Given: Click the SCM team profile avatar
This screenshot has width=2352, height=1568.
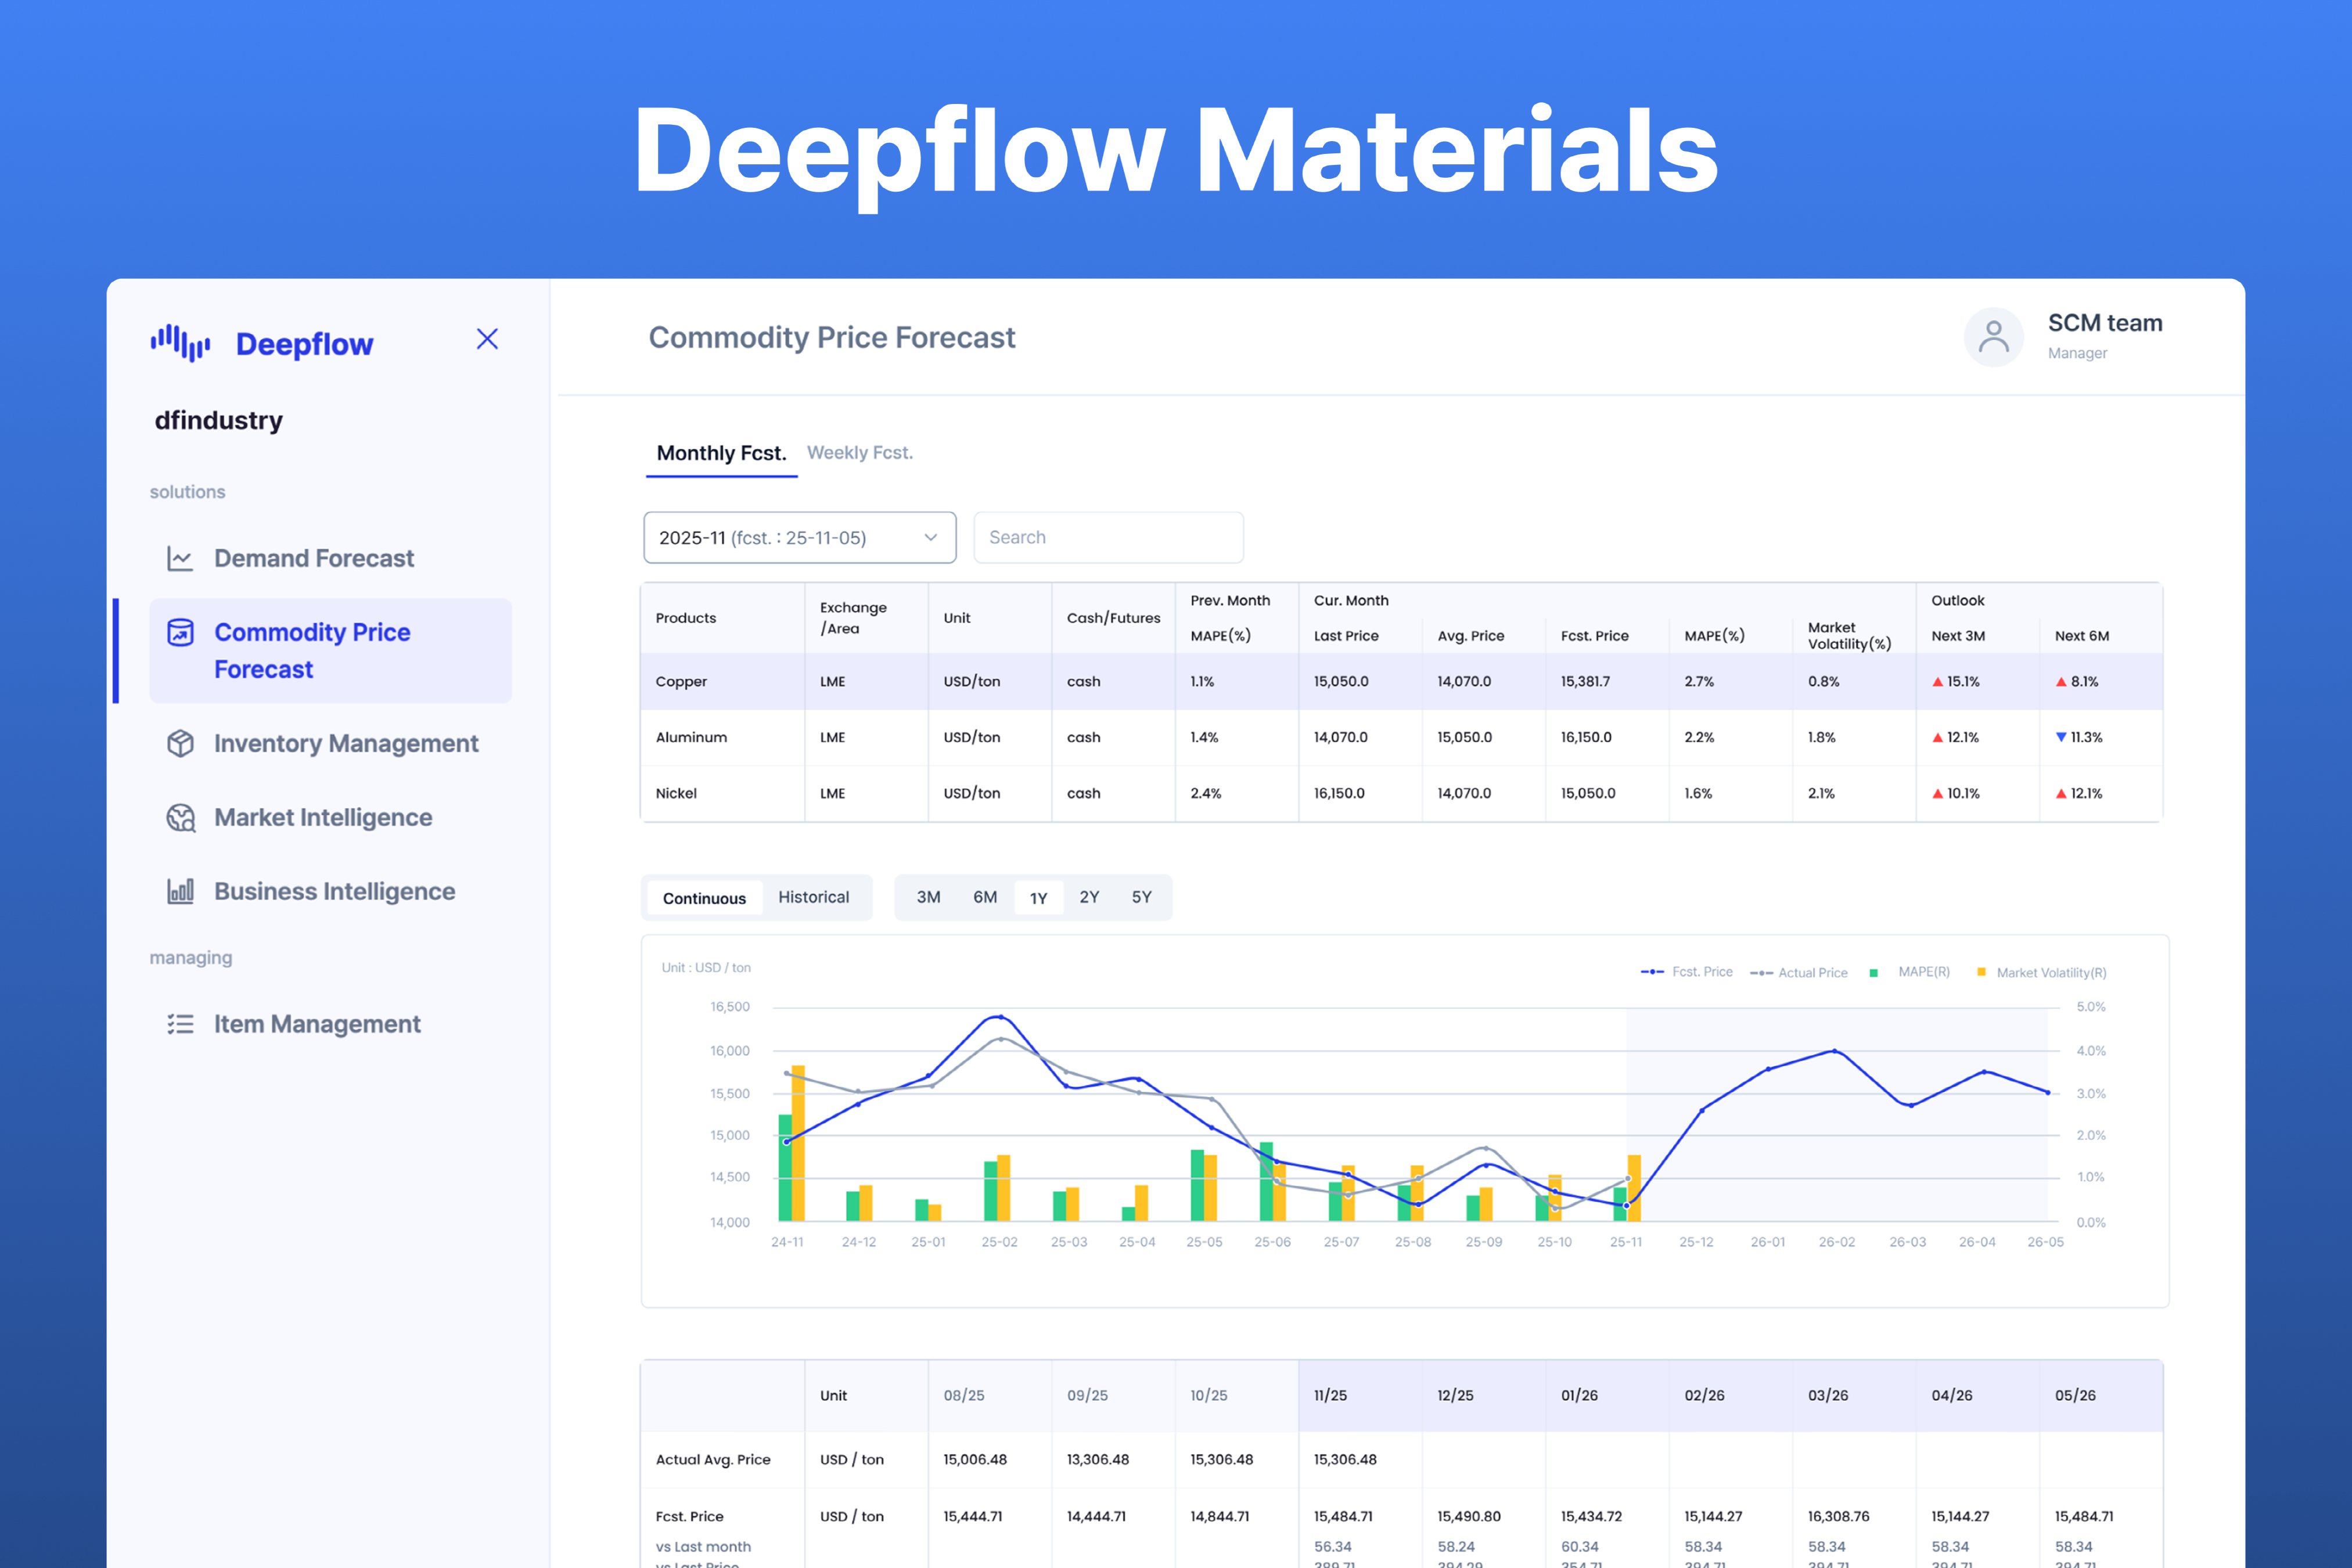Looking at the screenshot, I should point(1994,337).
